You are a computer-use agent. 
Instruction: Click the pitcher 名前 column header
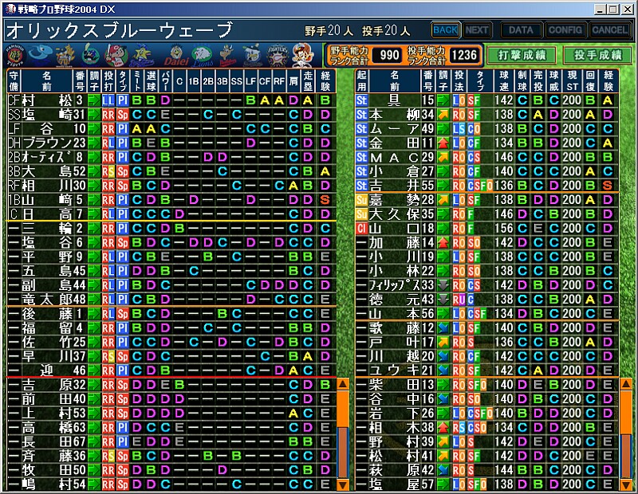tap(394, 81)
